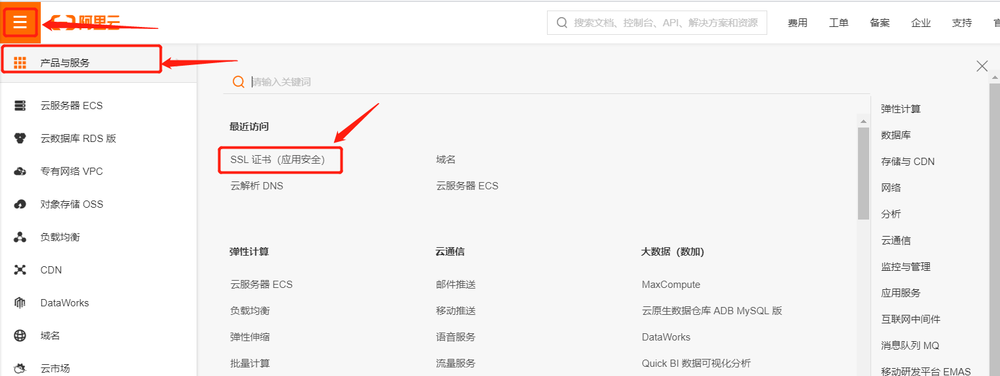Click the VPC cloud icon in sidebar
Screen dimensions: 1000x376
[20, 172]
